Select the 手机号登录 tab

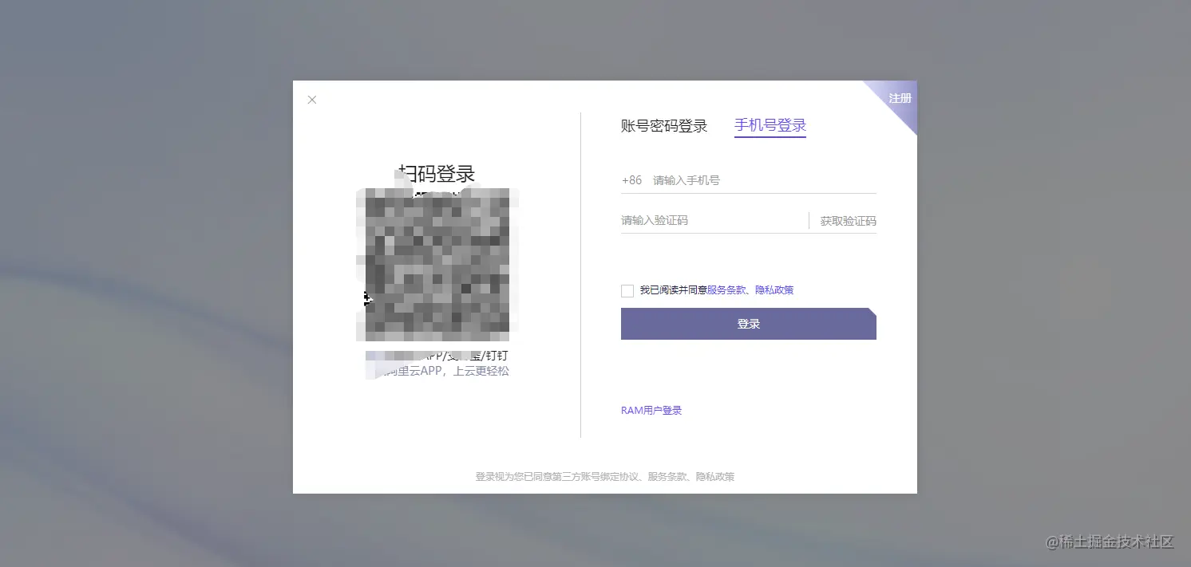[x=770, y=125]
